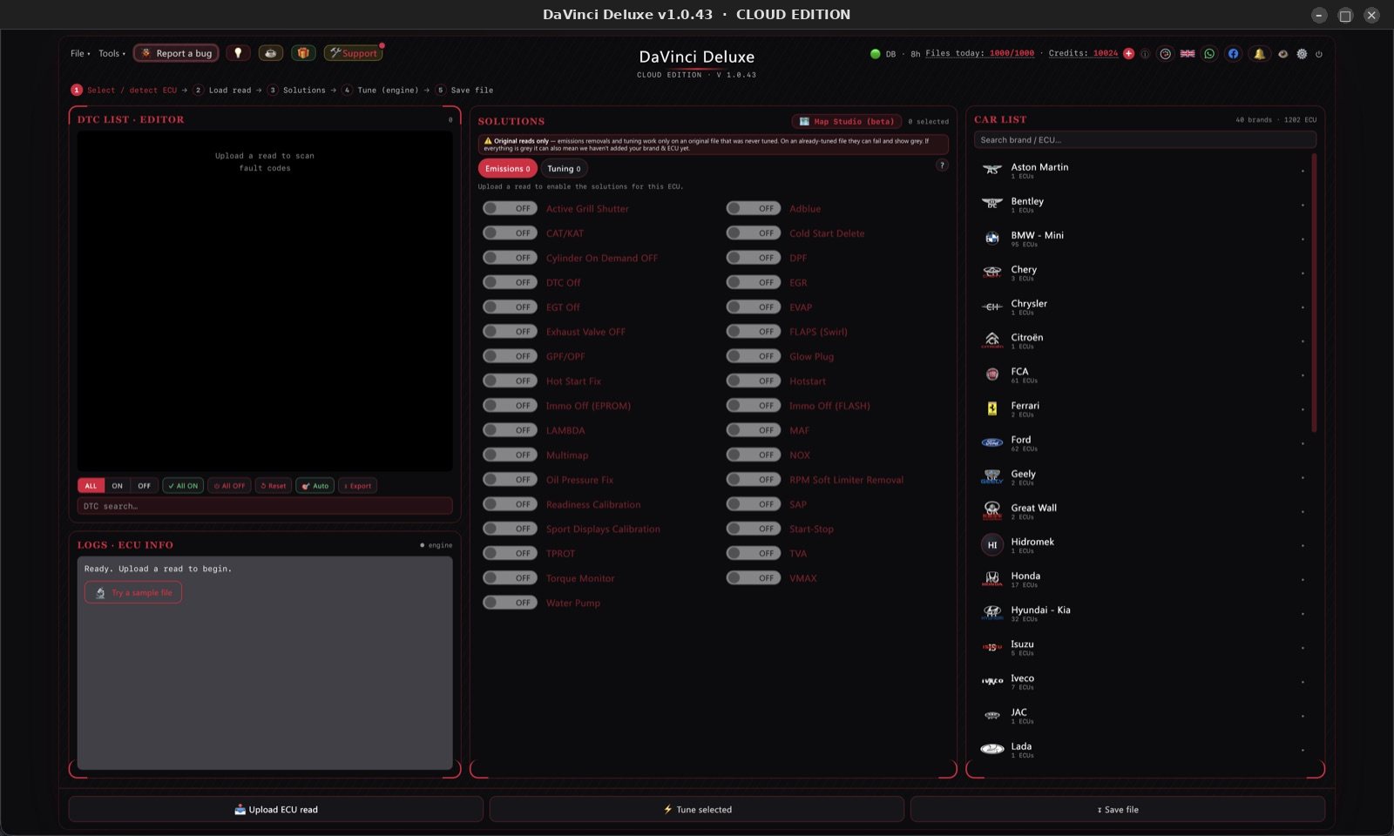The image size is (1394, 836).
Task: Click Tune selected button
Action: click(697, 809)
